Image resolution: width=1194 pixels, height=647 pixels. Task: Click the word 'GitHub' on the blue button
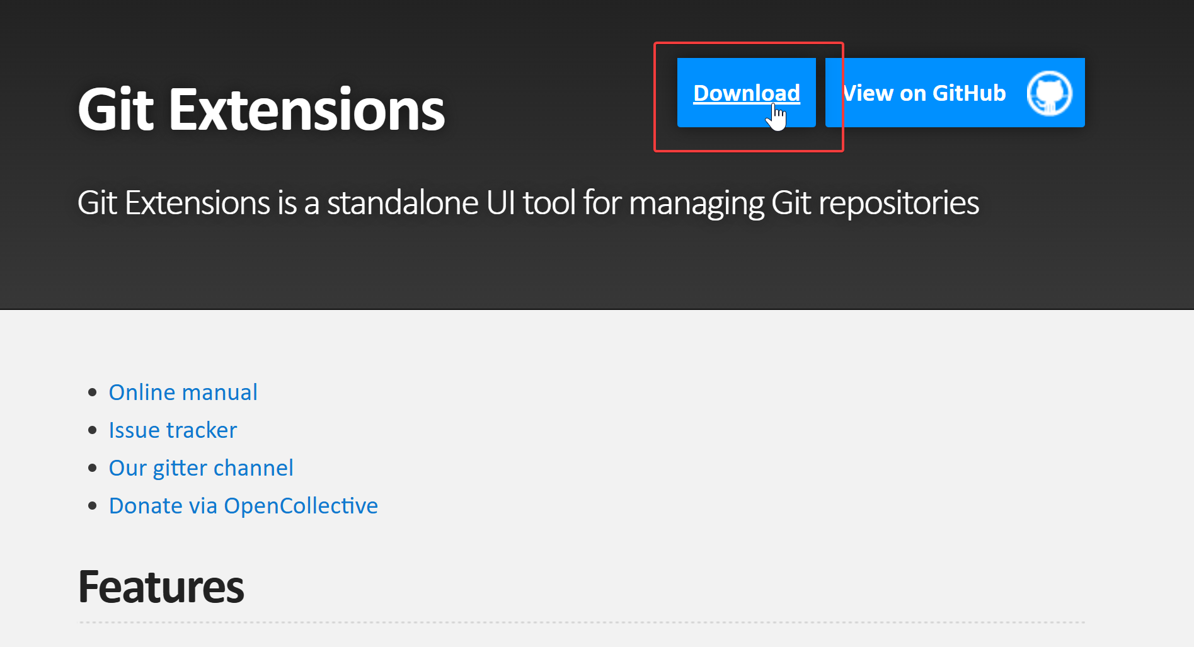pyautogui.click(x=969, y=93)
